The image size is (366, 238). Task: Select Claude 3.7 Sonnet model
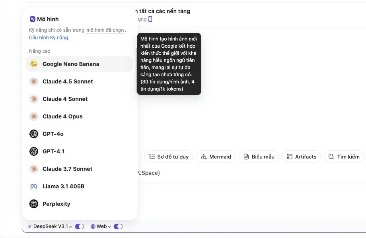point(79,169)
